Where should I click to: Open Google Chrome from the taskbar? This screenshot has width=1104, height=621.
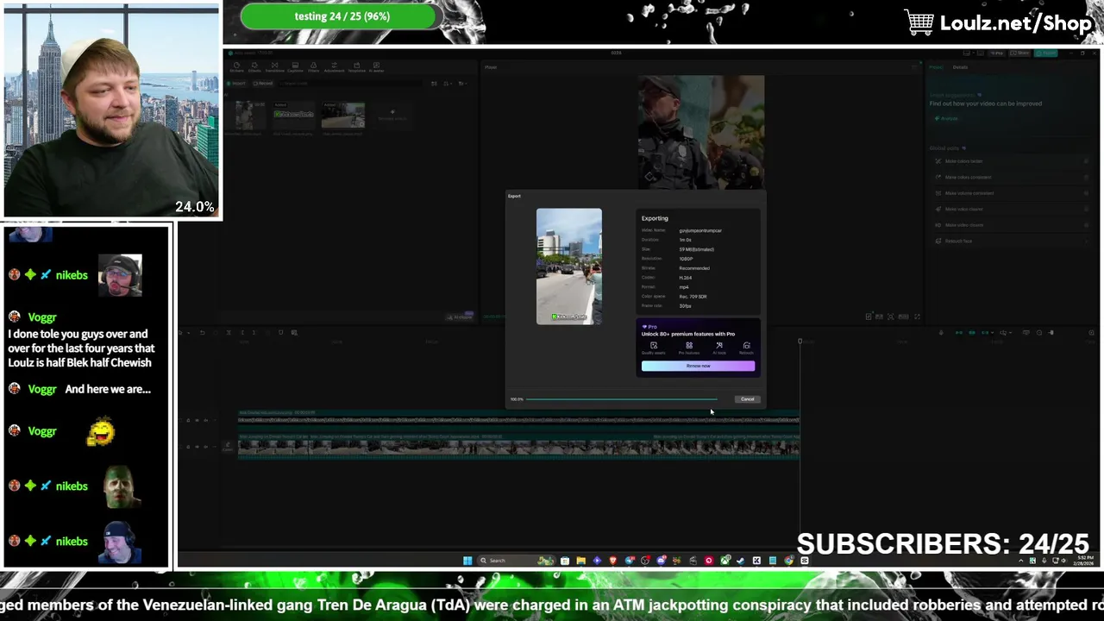point(788,561)
